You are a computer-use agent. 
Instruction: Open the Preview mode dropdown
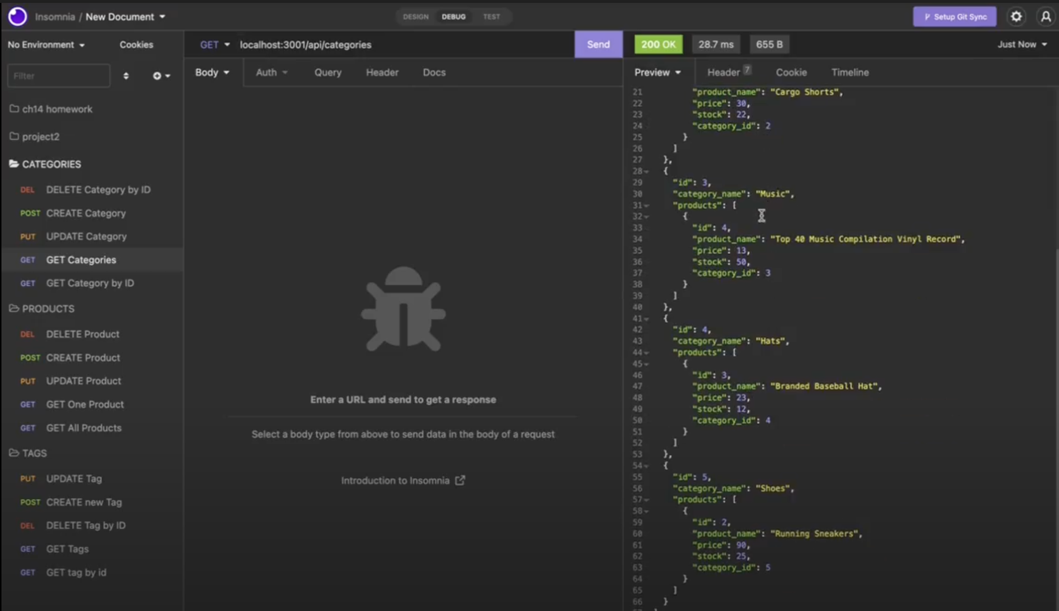[x=657, y=73]
